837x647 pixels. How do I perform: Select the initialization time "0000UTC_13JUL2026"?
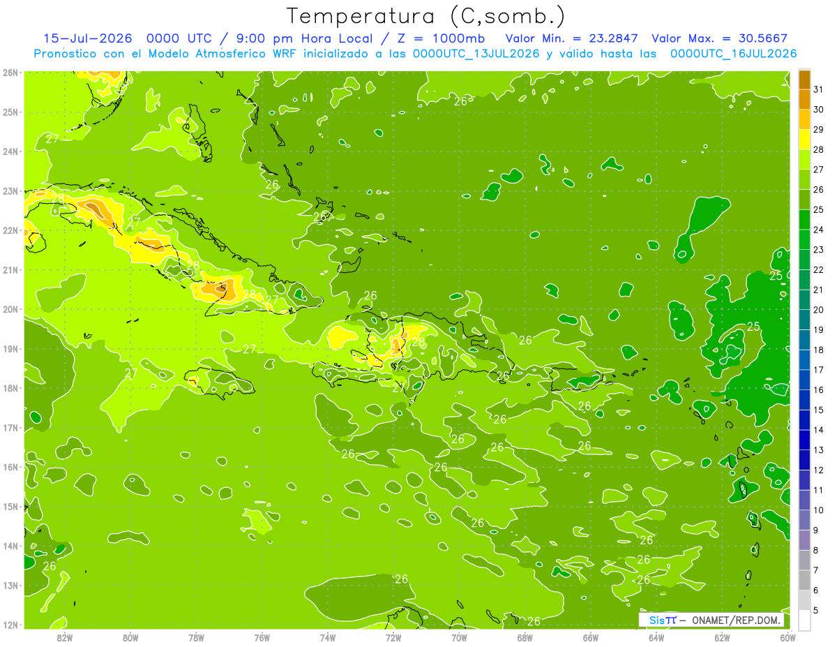(476, 53)
